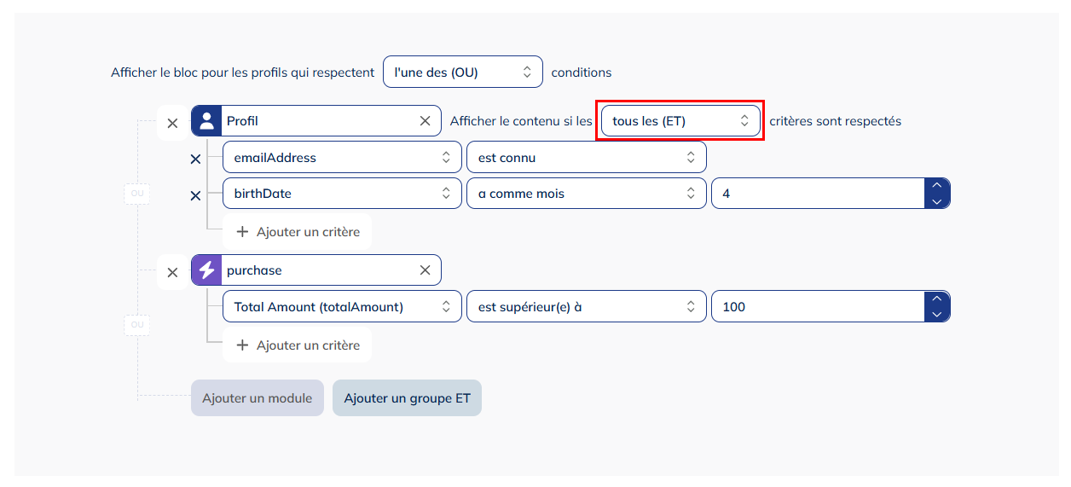Expand the emailAddress field dropdown
1071x487 pixels.
click(x=341, y=158)
